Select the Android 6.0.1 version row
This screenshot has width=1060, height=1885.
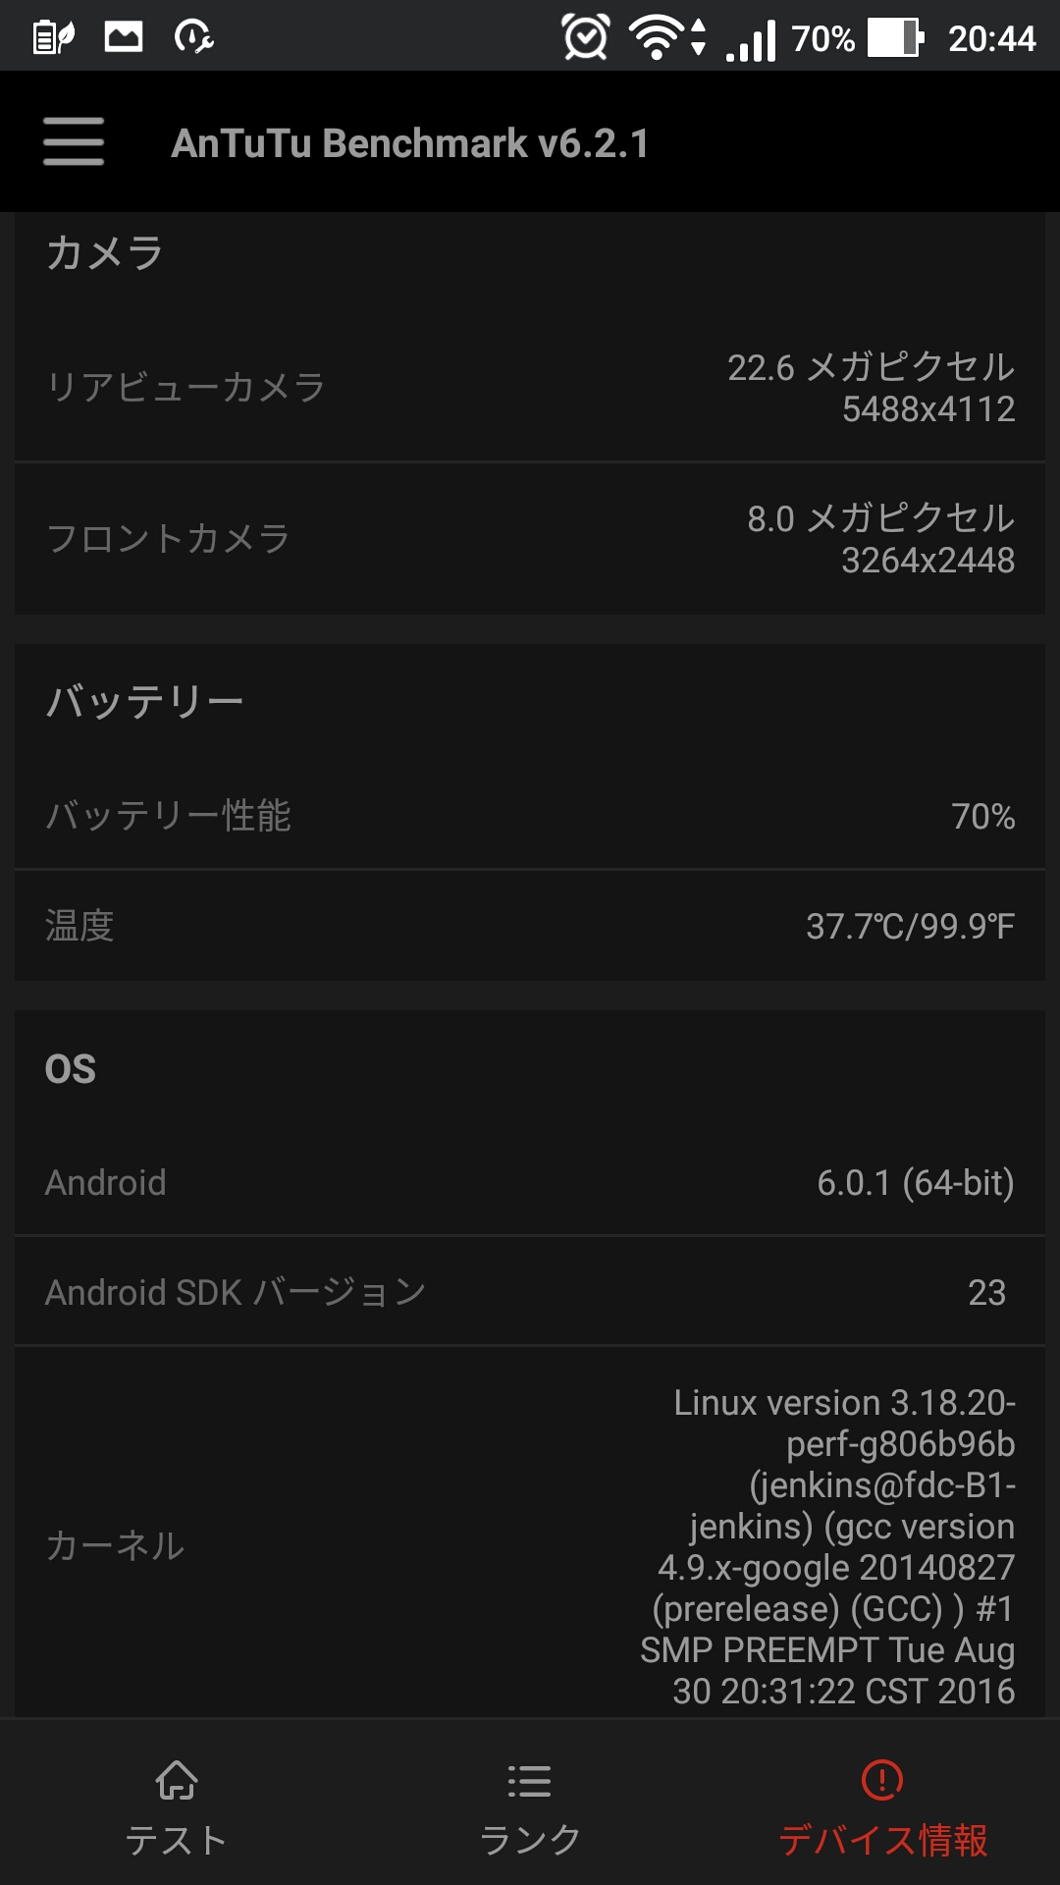530,1182
